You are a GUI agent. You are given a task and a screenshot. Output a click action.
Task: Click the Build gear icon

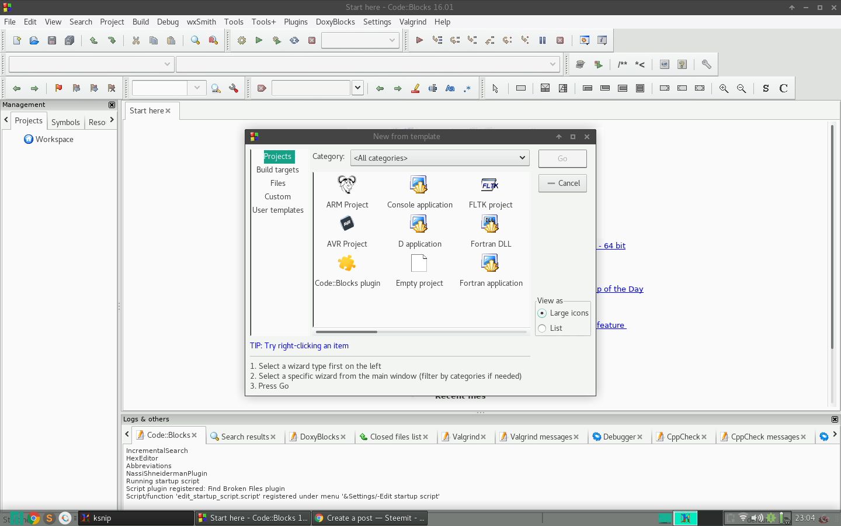tap(242, 40)
